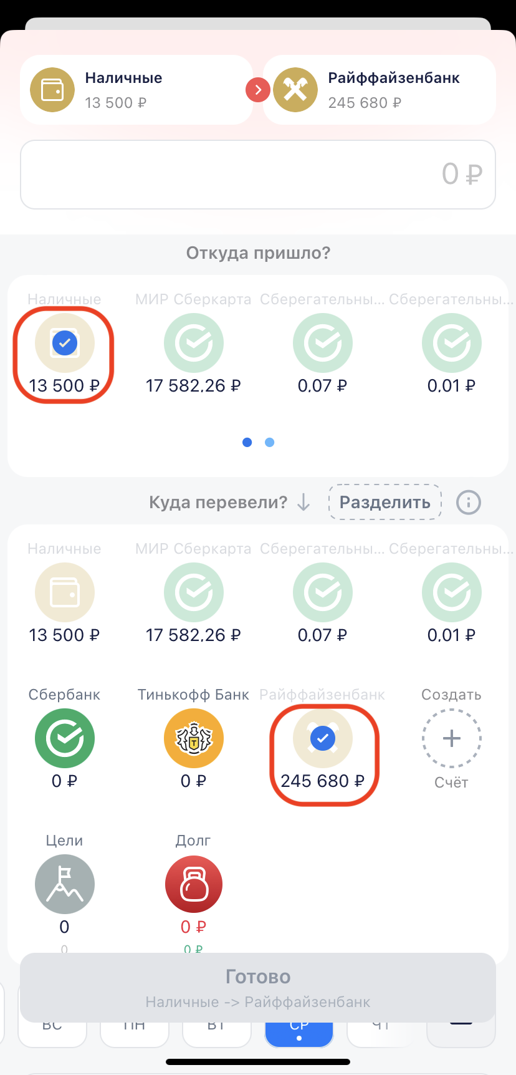Select the СР day tab

299,1032
